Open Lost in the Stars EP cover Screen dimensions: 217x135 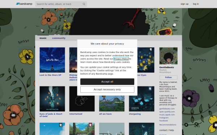[52, 60]
